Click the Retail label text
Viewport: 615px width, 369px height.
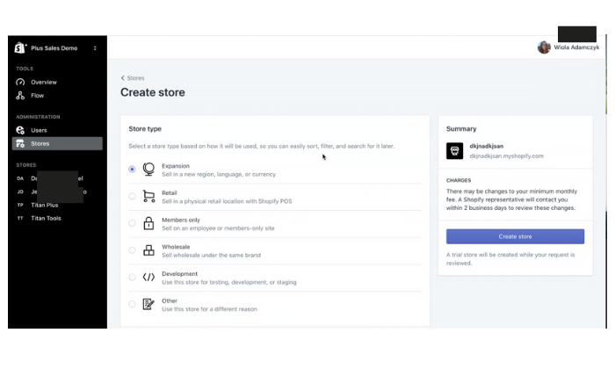[x=170, y=193]
